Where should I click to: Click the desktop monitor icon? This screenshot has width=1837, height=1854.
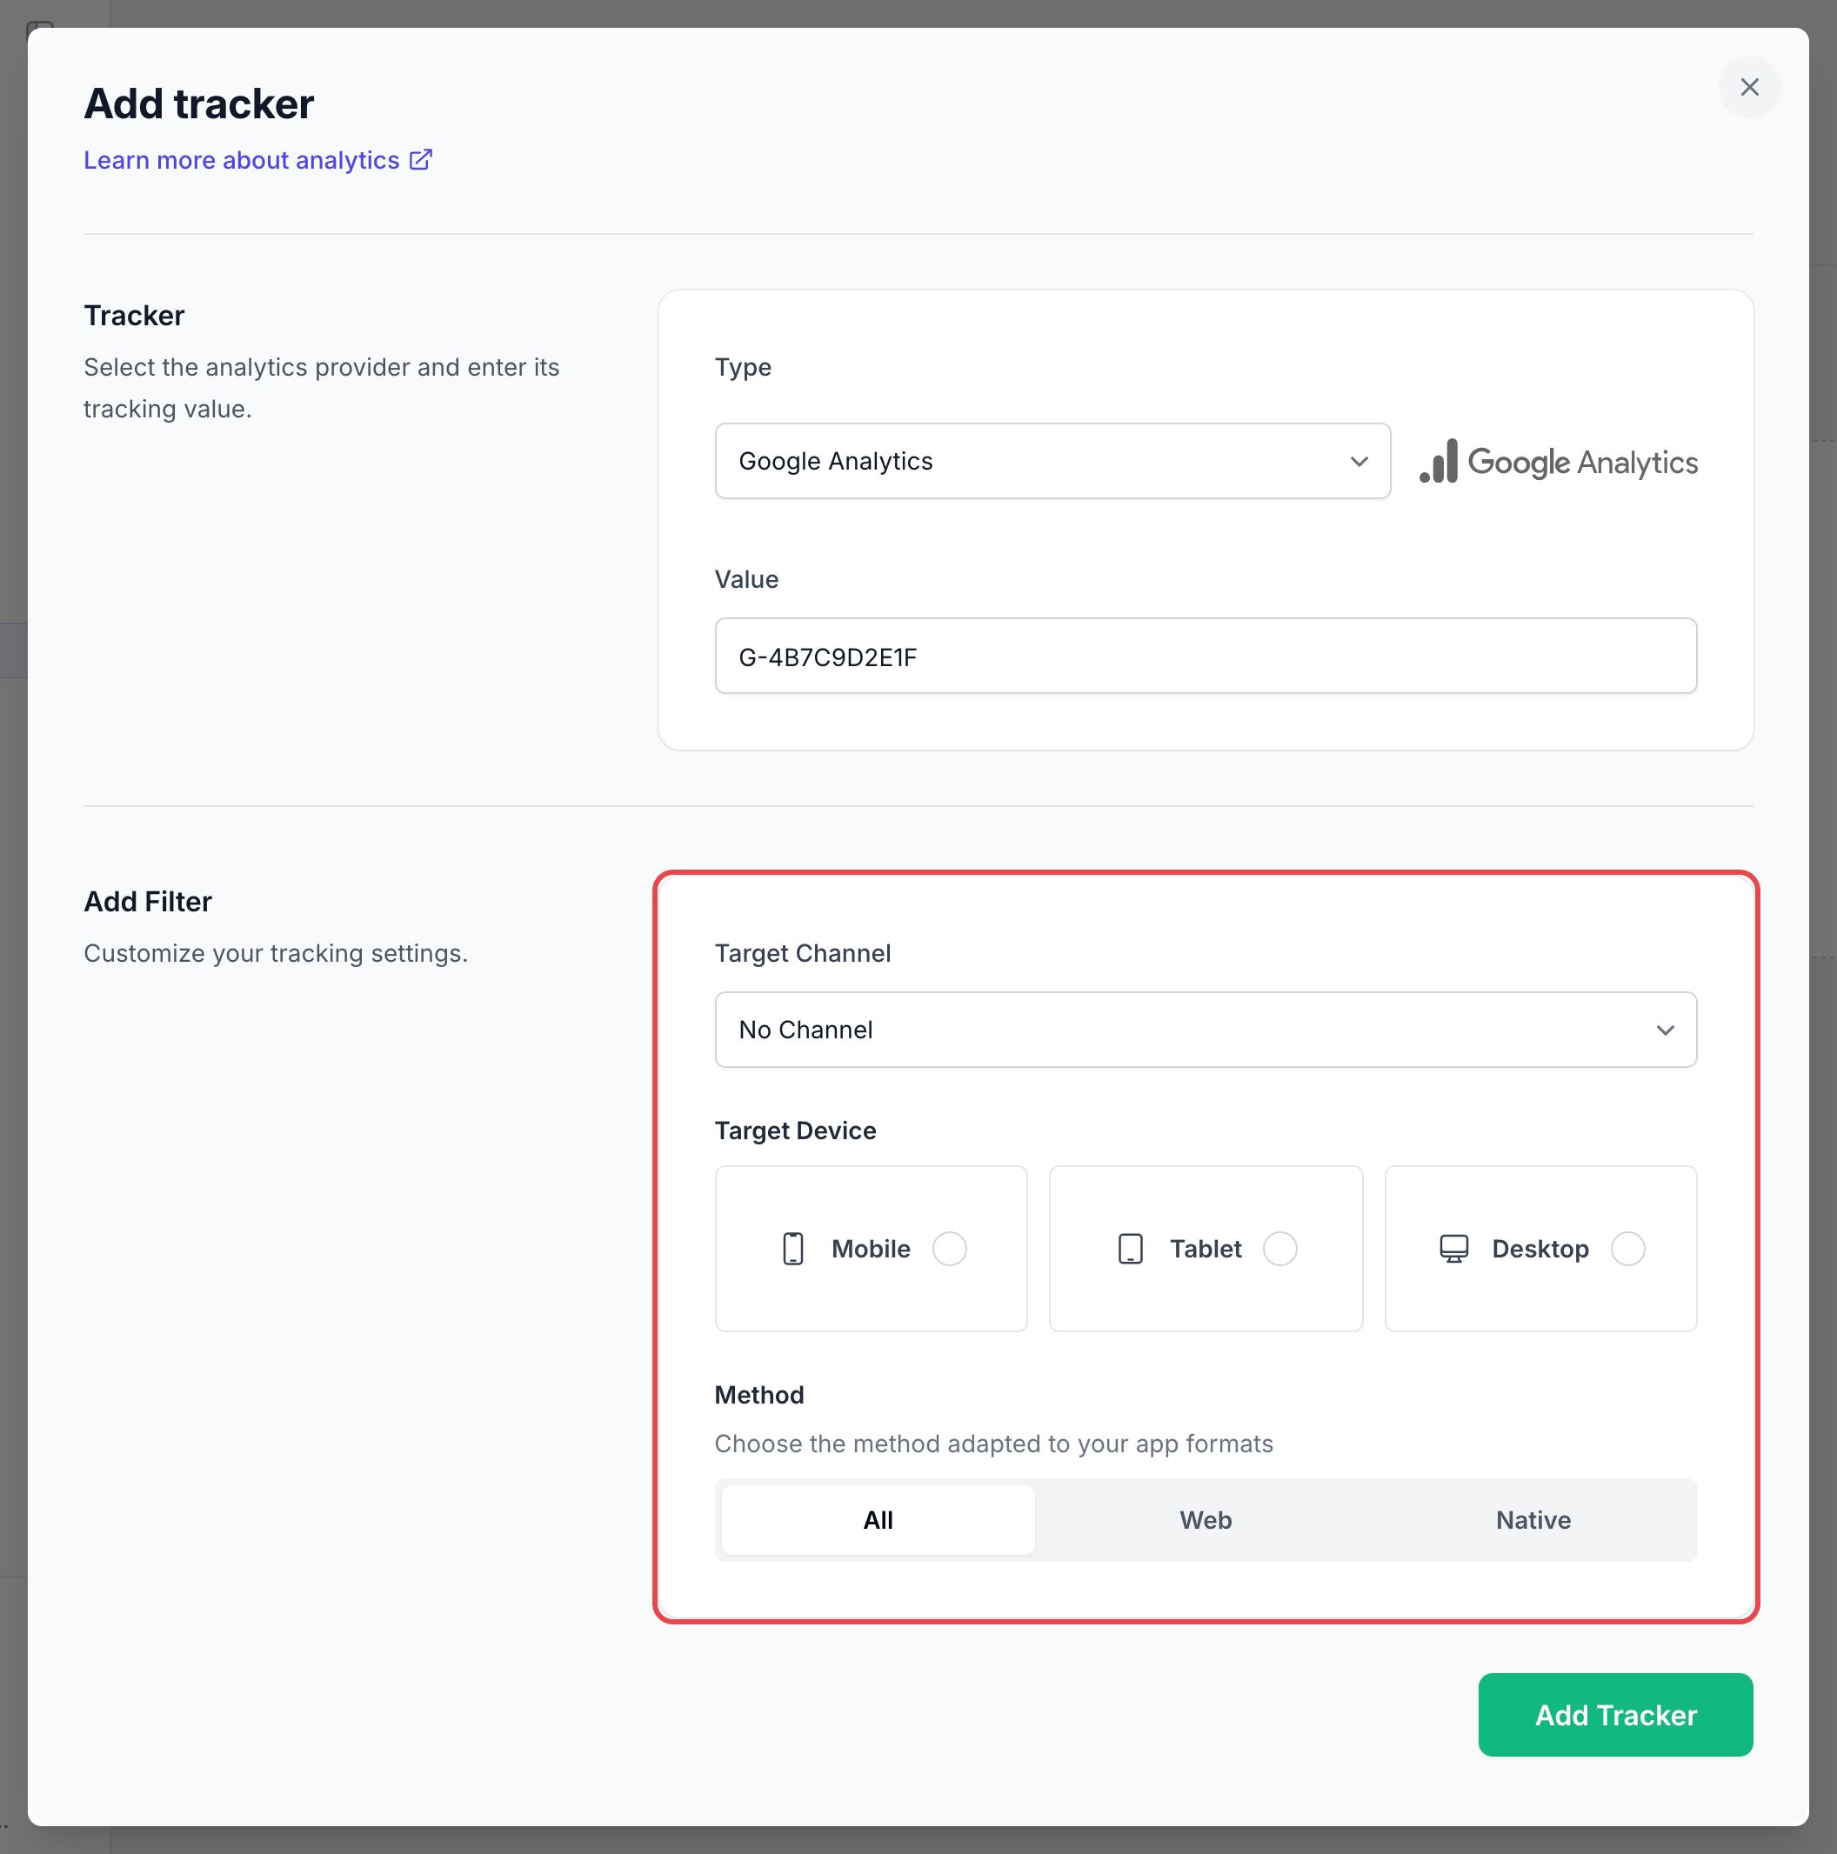(x=1454, y=1249)
